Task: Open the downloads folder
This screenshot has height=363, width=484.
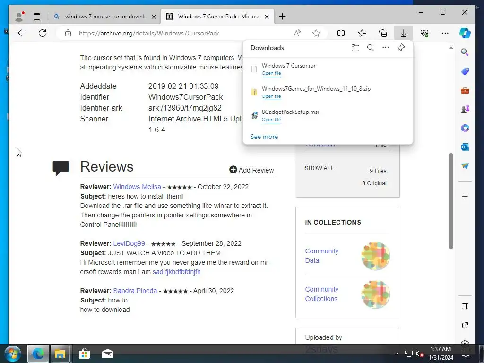Action: click(355, 48)
